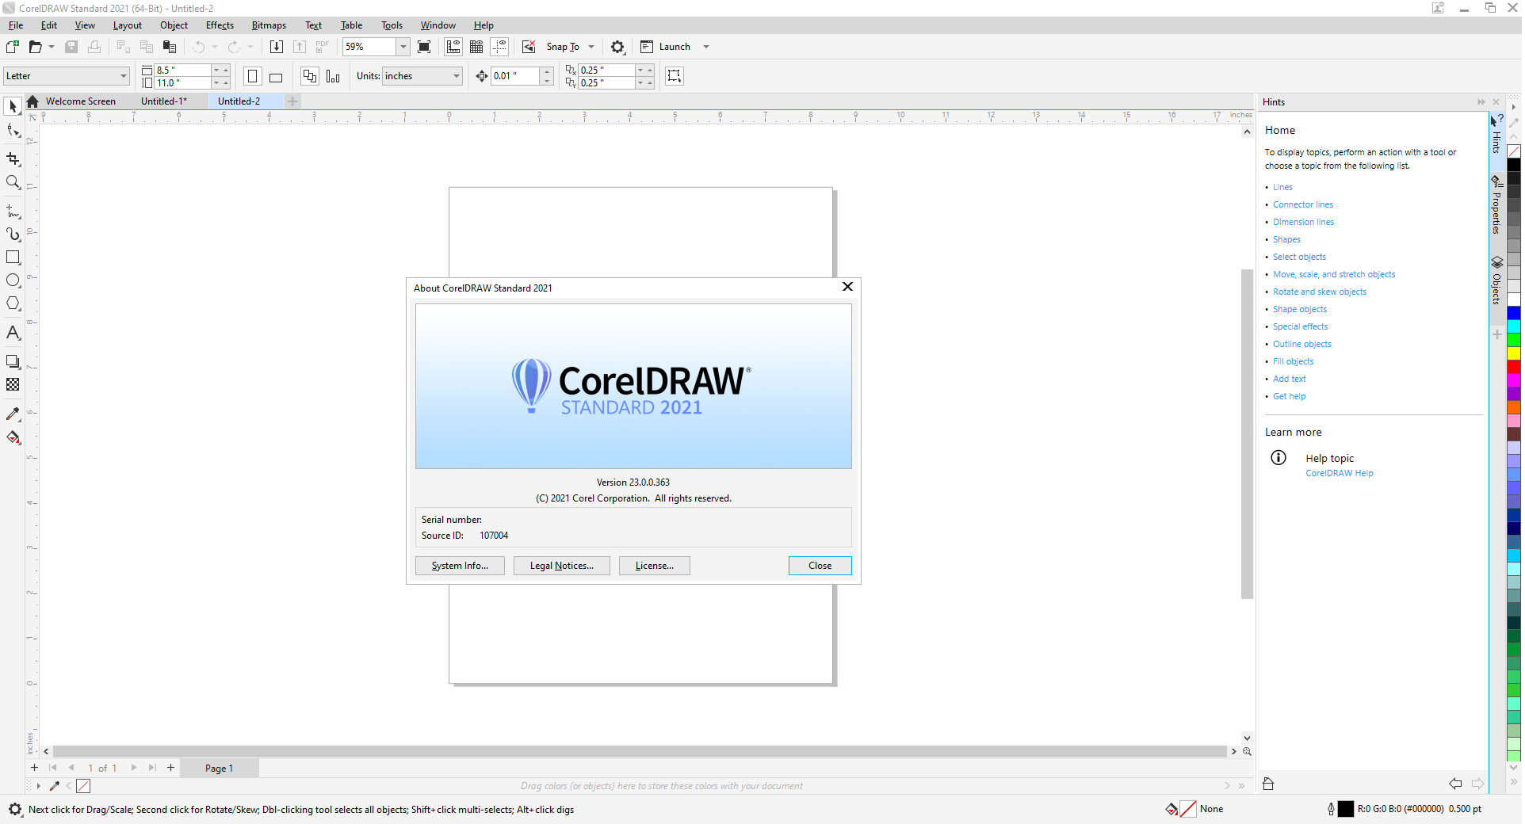This screenshot has width=1525, height=824.
Task: Select the Freehand drawing tool
Action: click(13, 212)
